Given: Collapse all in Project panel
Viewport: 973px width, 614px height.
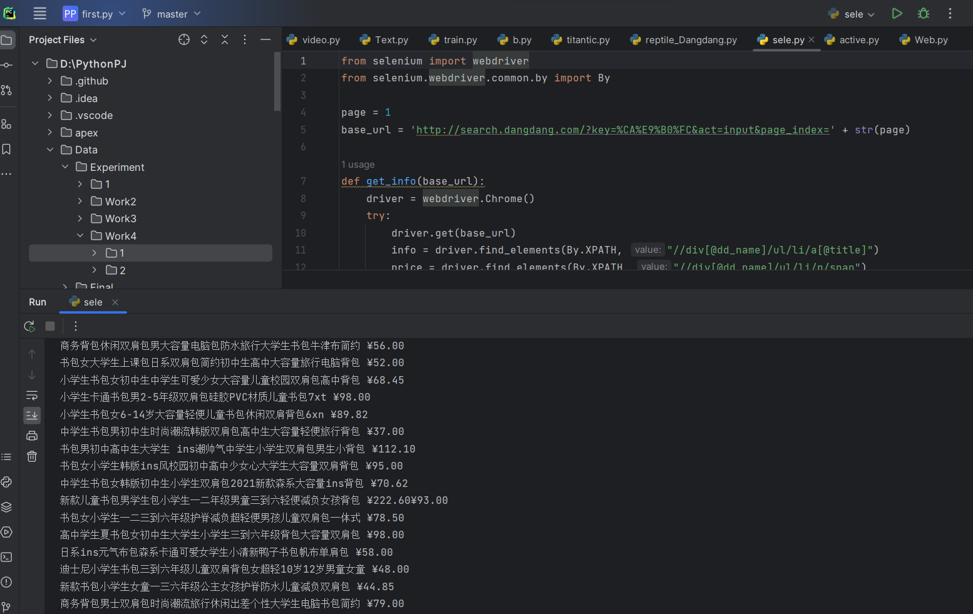Looking at the screenshot, I should (225, 39).
